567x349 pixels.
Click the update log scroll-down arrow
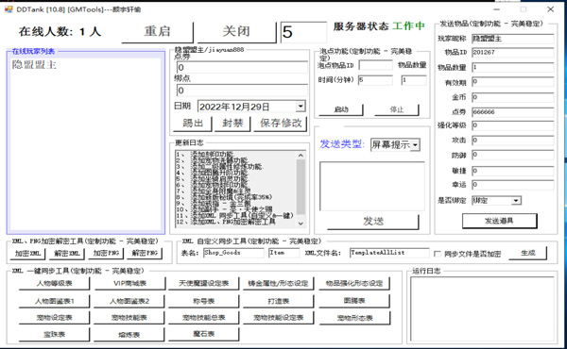(x=301, y=224)
